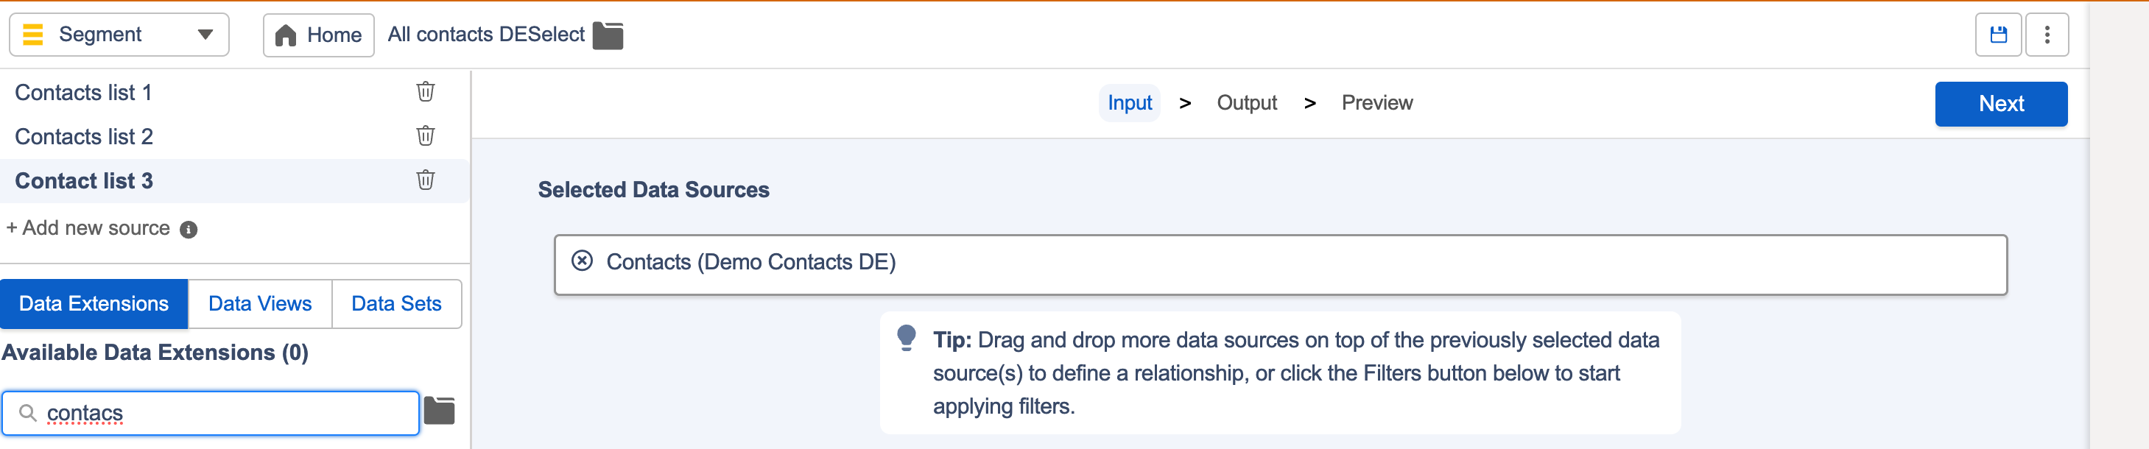The width and height of the screenshot is (2149, 449).
Task: Focus the data extensions search field
Action: pos(210,413)
